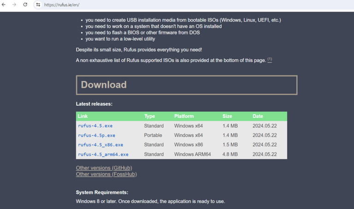Click the Date column header
354x209 pixels.
258,116
